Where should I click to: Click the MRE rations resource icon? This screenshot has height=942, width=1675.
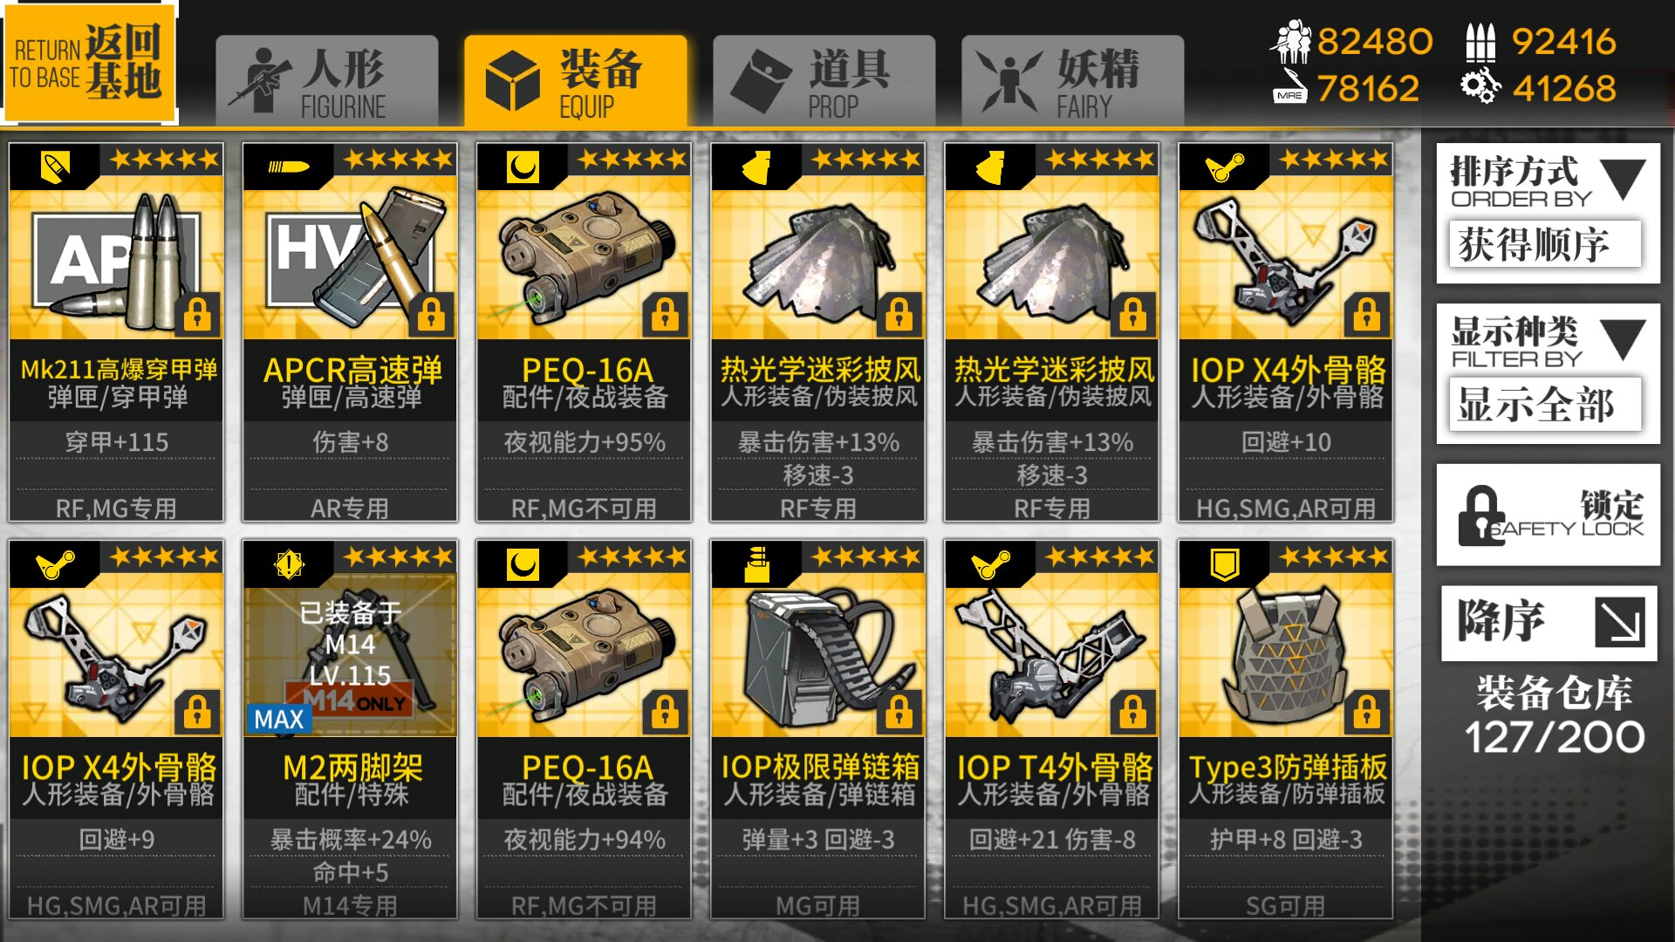point(1290,89)
